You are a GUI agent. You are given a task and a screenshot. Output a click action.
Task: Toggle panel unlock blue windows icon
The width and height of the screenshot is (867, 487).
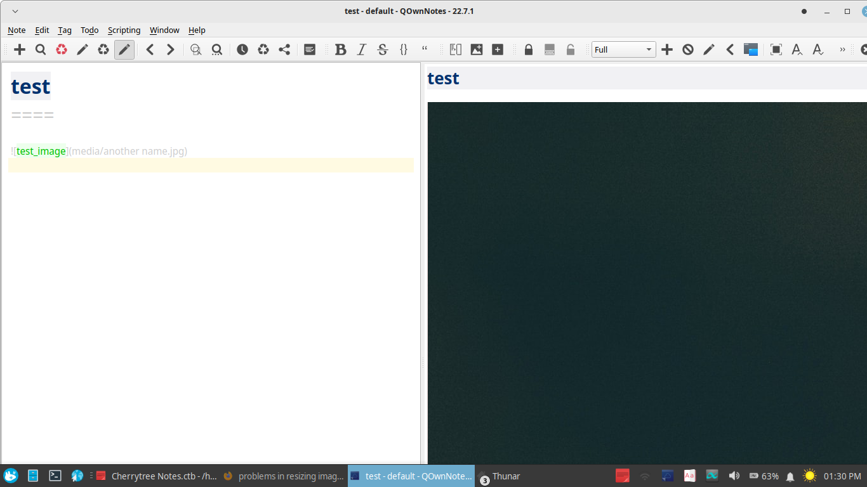pyautogui.click(x=751, y=49)
